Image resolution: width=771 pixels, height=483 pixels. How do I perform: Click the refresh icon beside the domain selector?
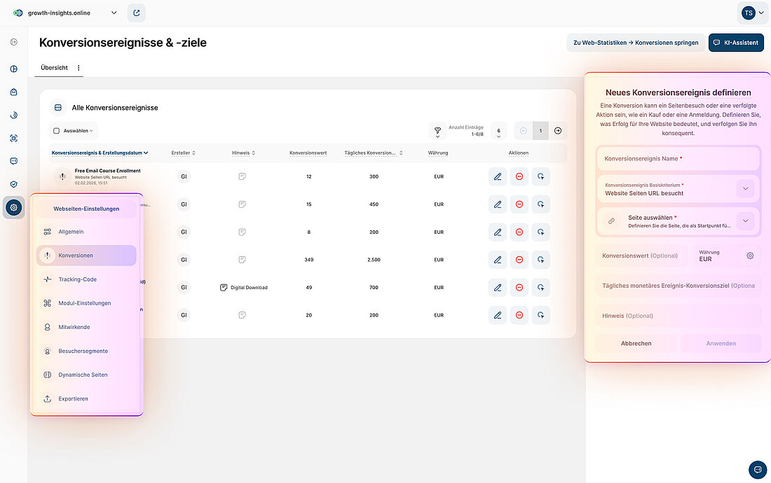pos(136,13)
